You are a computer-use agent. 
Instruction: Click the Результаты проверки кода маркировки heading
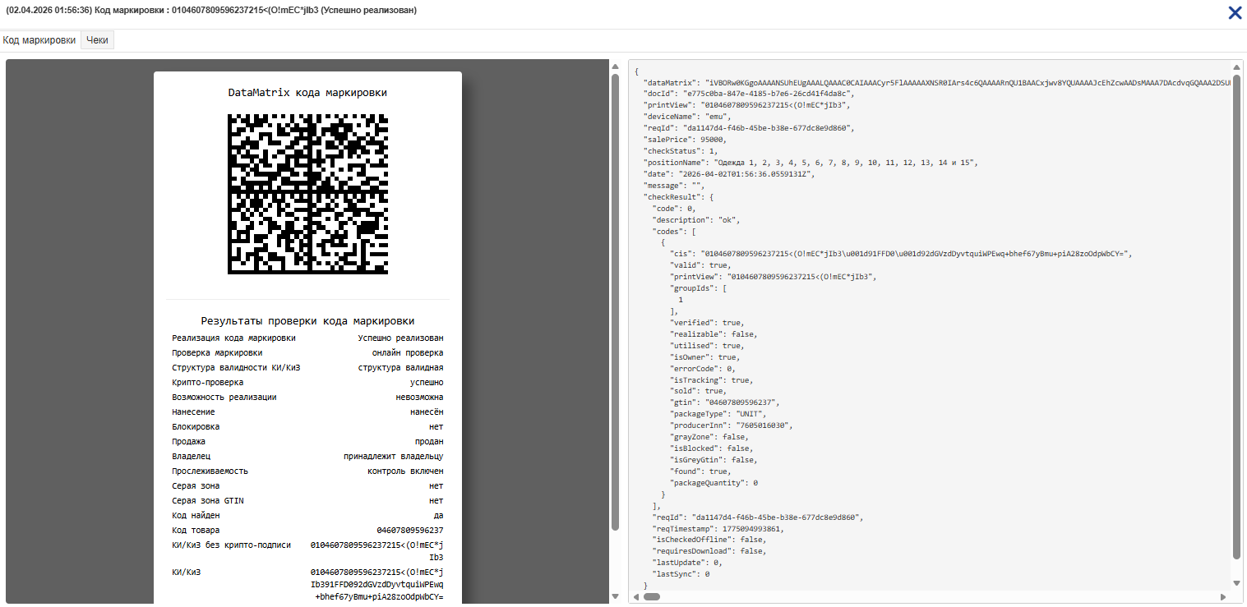point(307,321)
